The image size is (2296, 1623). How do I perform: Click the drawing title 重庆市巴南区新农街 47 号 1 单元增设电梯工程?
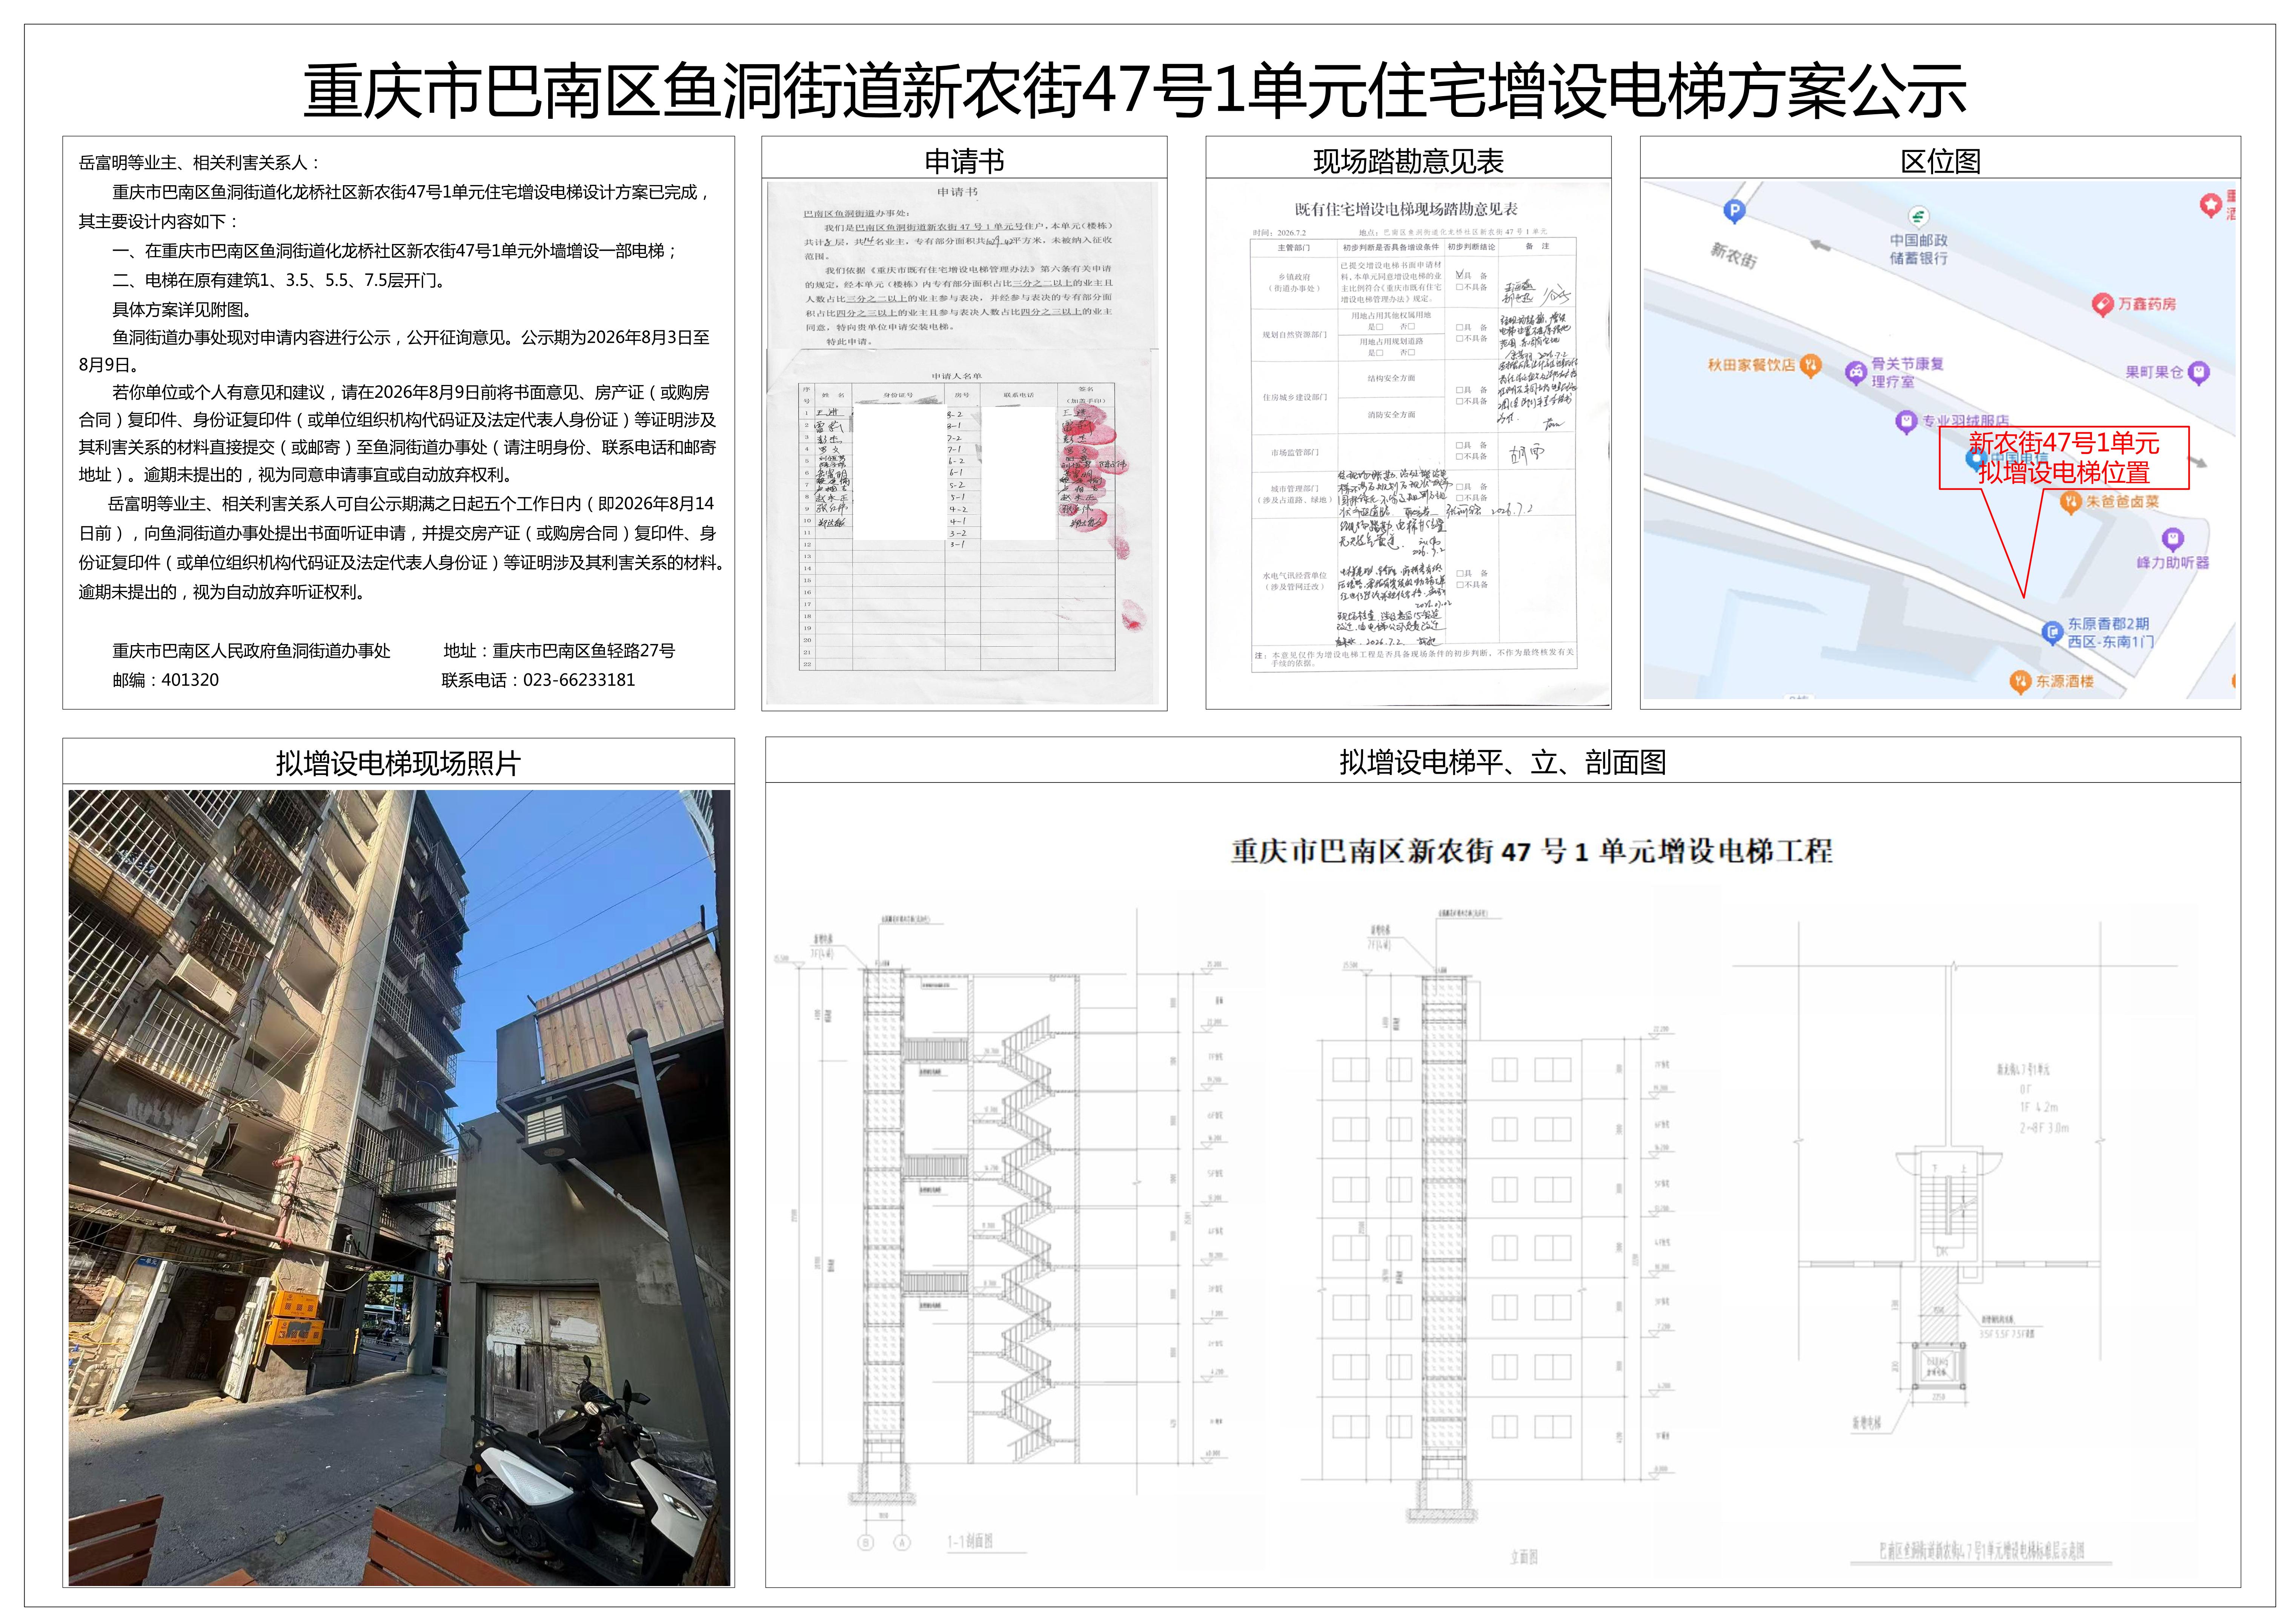pos(1532,851)
